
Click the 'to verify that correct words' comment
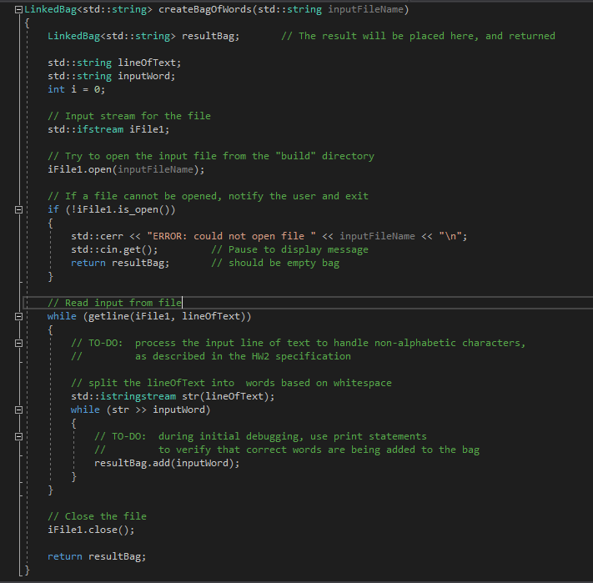pos(319,450)
